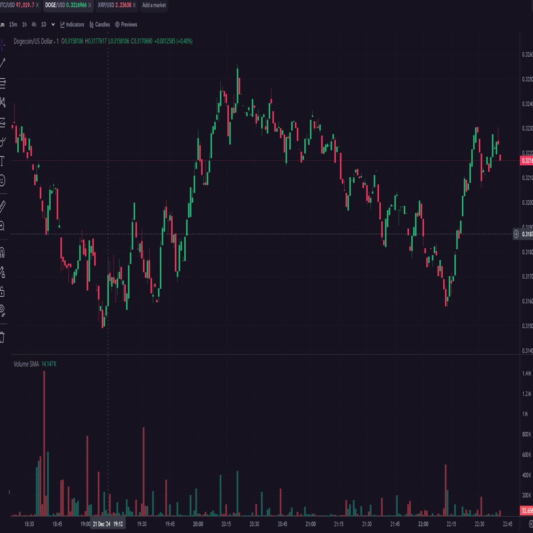Screen dimensions: 533x533
Task: Open the emoji sticker tool
Action: (x=2, y=180)
